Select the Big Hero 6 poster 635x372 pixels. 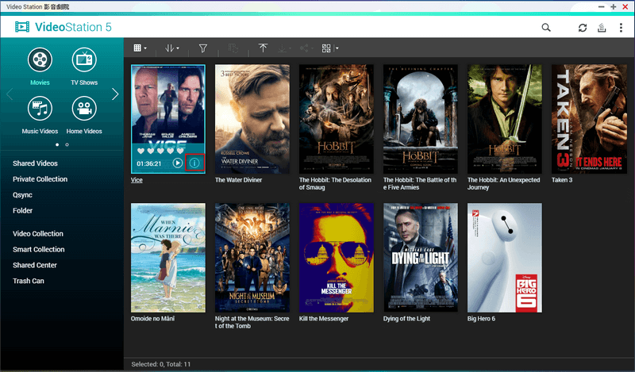tap(505, 258)
